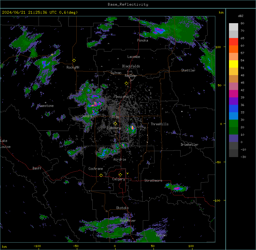
Task: Click the Innisfail city label
Action: [x=123, y=97]
